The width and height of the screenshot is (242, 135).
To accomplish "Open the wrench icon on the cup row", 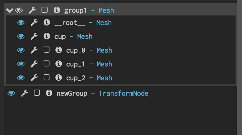I will click(x=34, y=36).
